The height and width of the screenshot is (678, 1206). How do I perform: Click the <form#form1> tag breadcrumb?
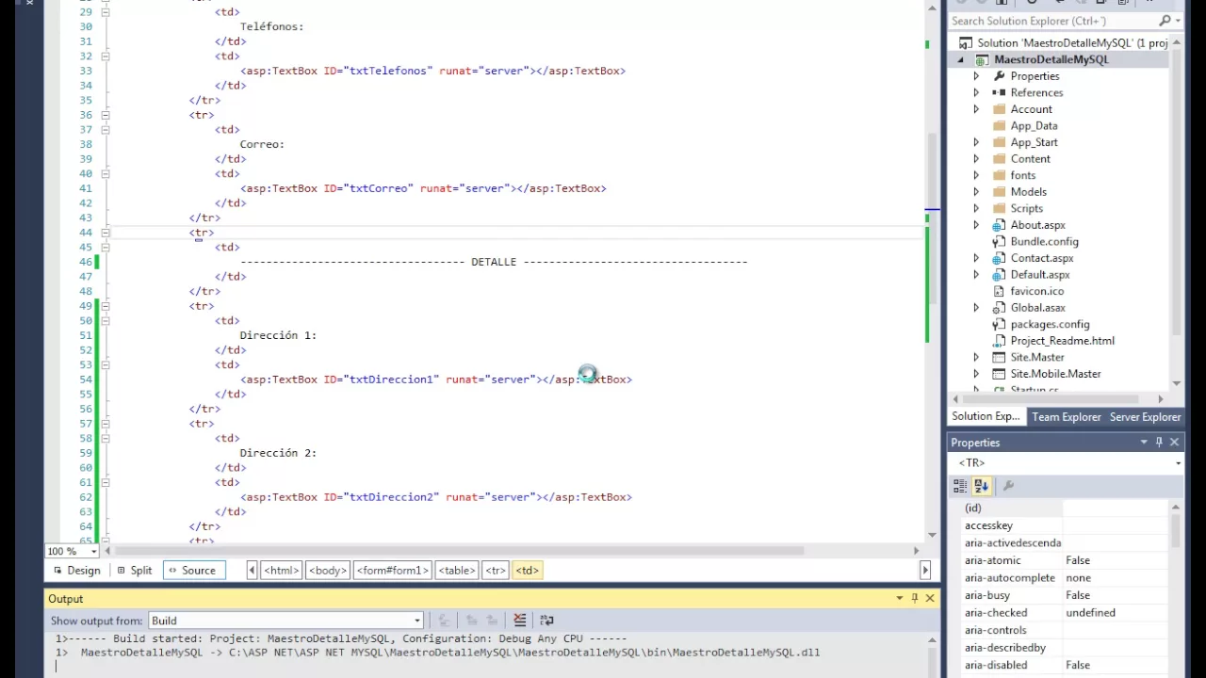click(x=393, y=570)
